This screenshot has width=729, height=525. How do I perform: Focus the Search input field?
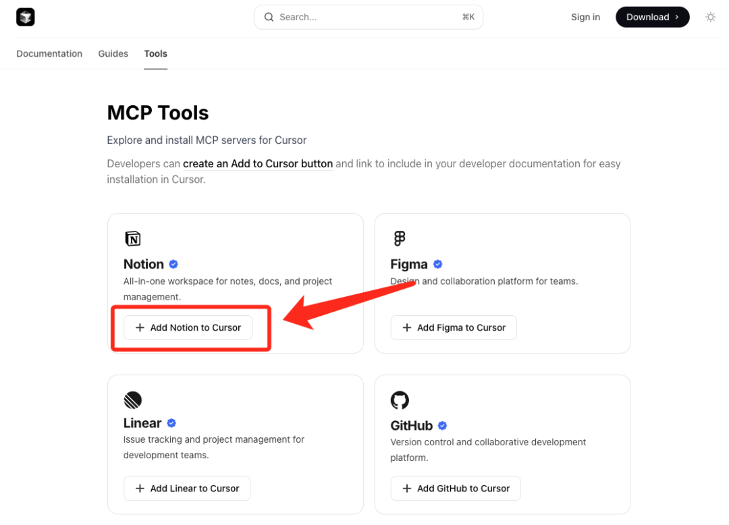point(369,17)
